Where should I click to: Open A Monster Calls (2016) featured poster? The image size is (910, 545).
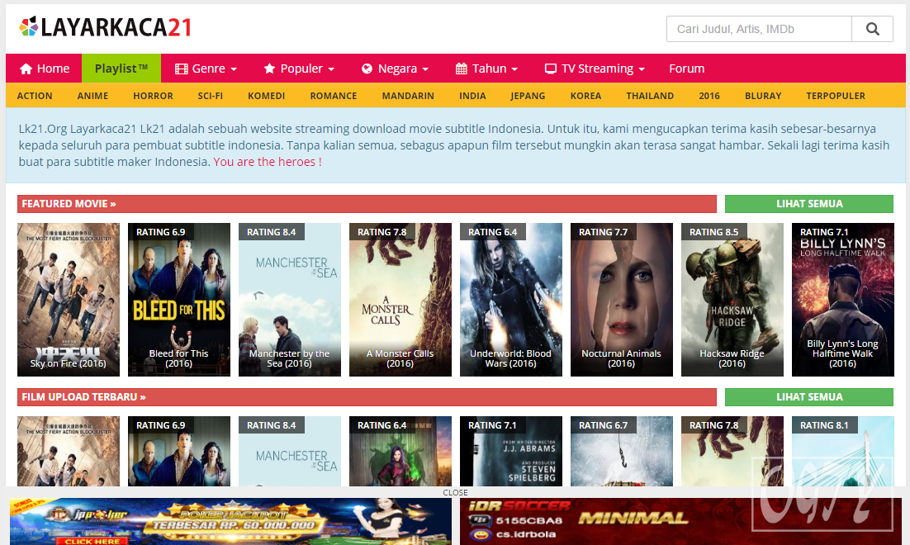point(400,300)
